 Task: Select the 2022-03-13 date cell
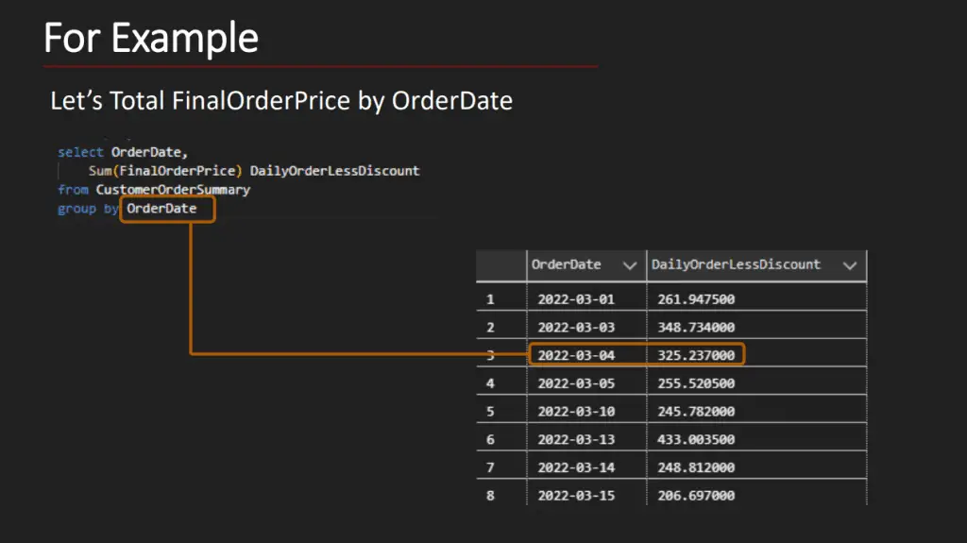[576, 439]
